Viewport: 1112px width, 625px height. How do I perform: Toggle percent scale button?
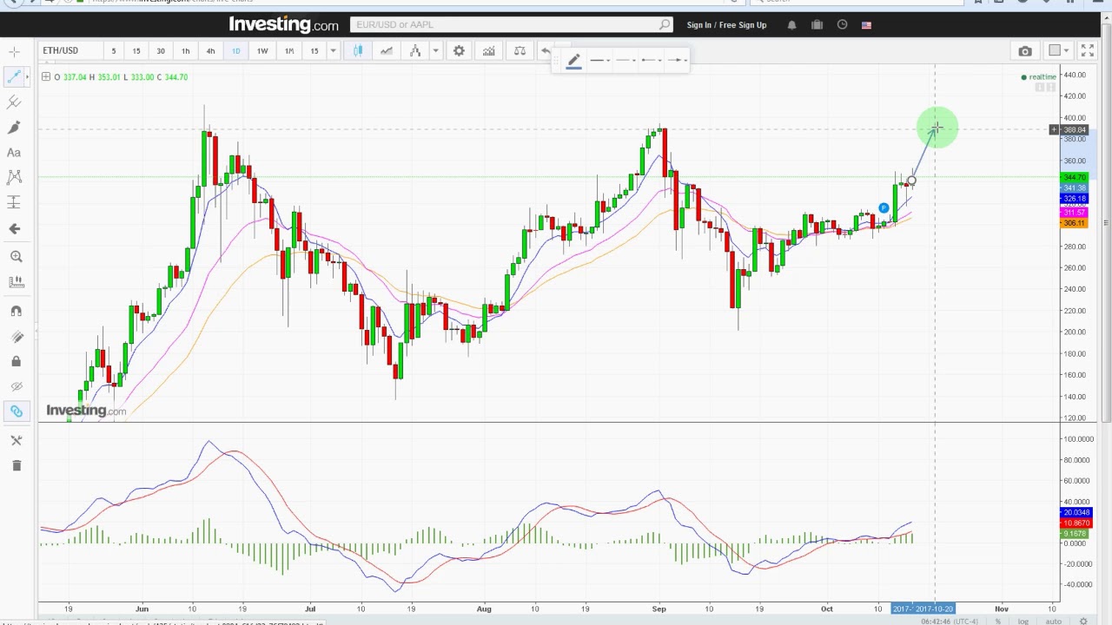pyautogui.click(x=999, y=621)
